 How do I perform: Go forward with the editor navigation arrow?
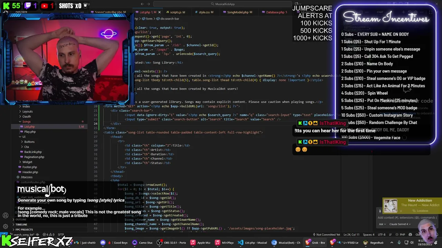[x=149, y=4]
